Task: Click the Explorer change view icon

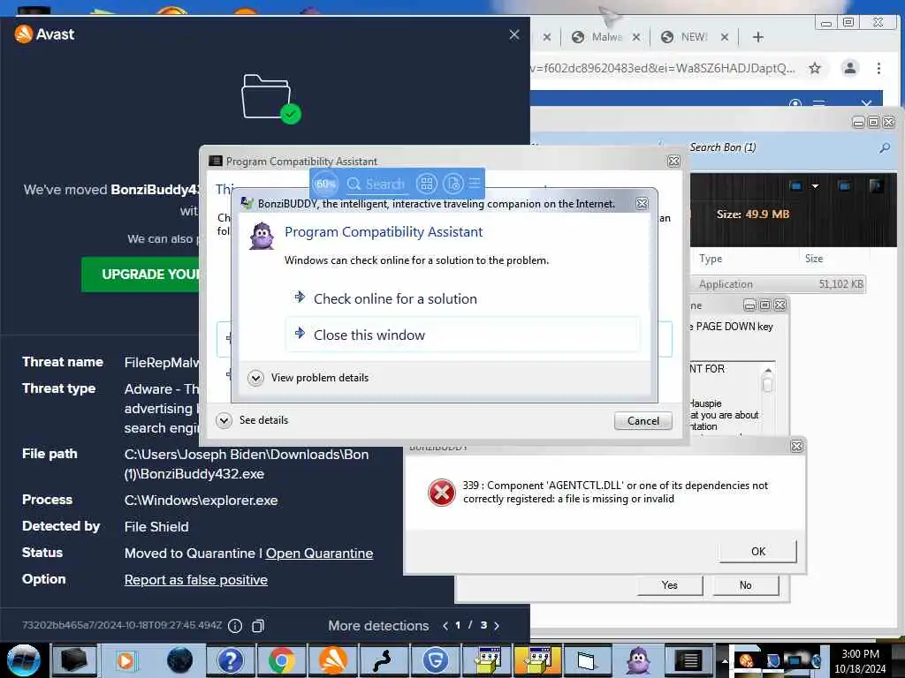Action: [x=796, y=186]
